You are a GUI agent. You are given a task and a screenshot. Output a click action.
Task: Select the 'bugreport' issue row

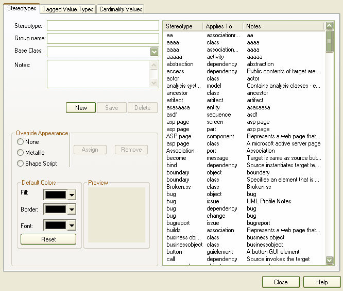pyautogui.click(x=244, y=223)
